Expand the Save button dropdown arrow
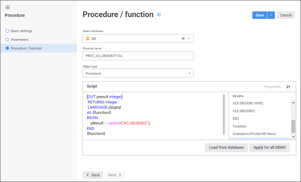The width and height of the screenshot is (301, 182). point(271,15)
